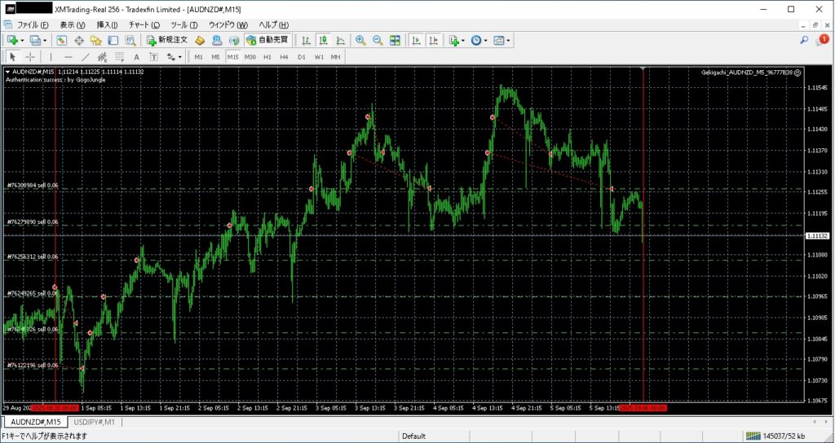Switch chart to candlestick display mode
Viewport: 835px width, 443px height.
(324, 40)
